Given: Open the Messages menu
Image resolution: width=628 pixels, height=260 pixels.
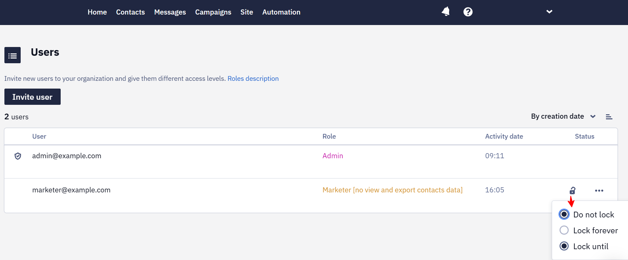Looking at the screenshot, I should pos(170,12).
